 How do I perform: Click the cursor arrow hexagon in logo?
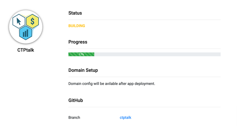pyautogui.click(x=19, y=21)
